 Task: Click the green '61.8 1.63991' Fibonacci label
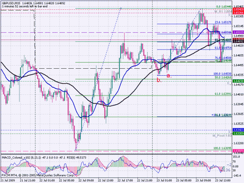pos(223,94)
